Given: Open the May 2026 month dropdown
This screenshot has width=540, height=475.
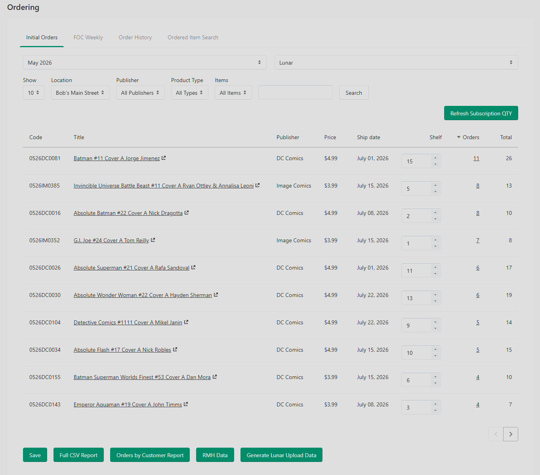Looking at the screenshot, I should click(x=145, y=62).
